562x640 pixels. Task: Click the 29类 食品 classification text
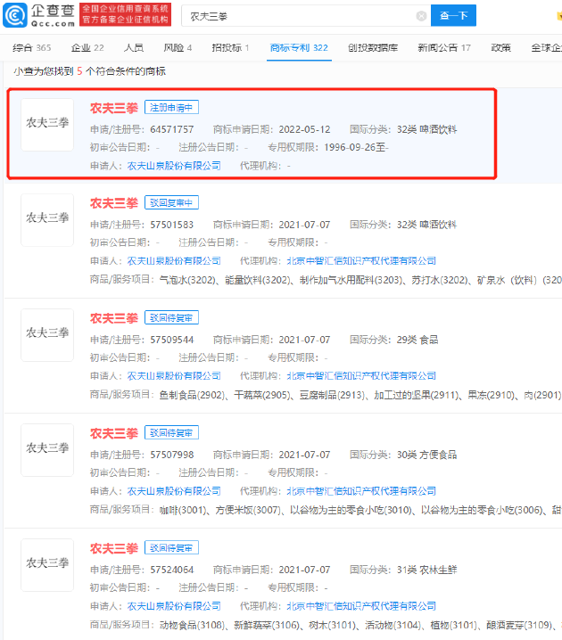click(x=417, y=340)
